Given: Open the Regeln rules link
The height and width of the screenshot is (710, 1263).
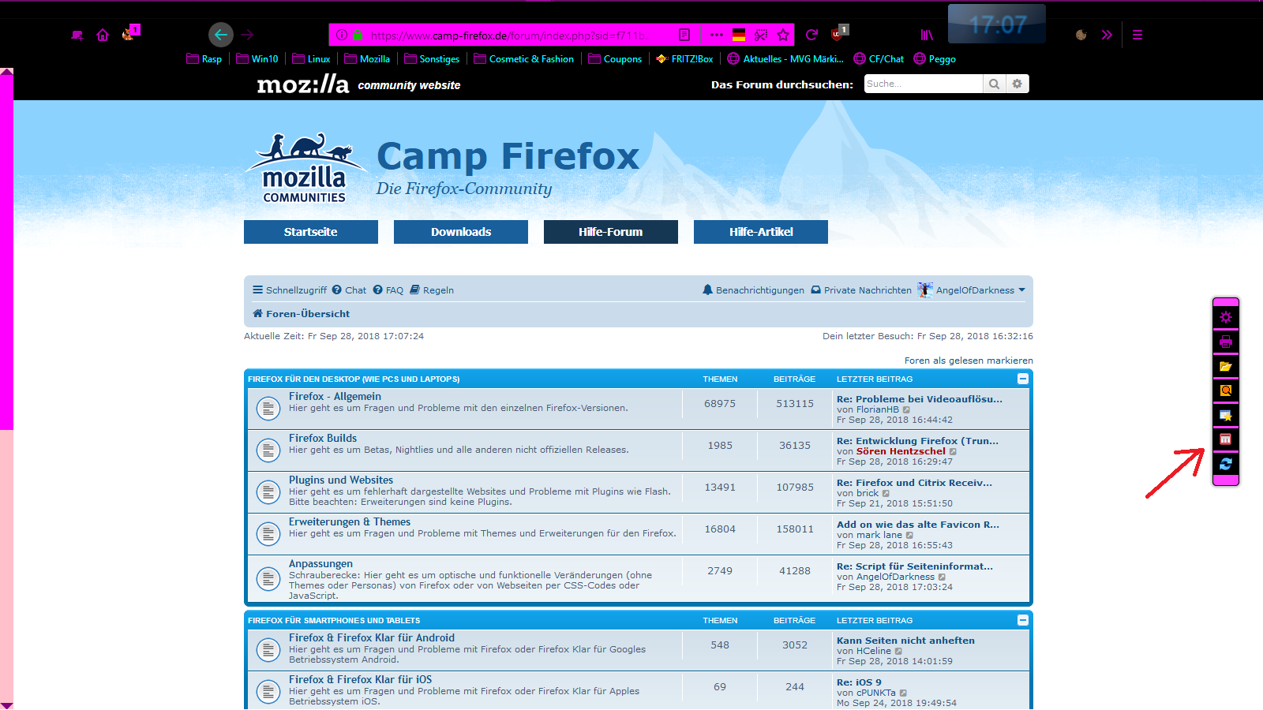Looking at the screenshot, I should click(432, 290).
